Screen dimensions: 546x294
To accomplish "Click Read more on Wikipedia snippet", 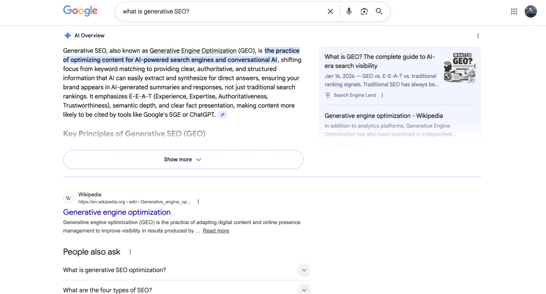I will point(216,231).
